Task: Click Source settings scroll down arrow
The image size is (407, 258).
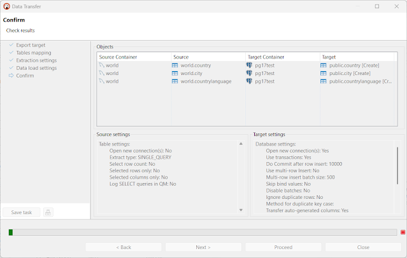Action: [241, 210]
